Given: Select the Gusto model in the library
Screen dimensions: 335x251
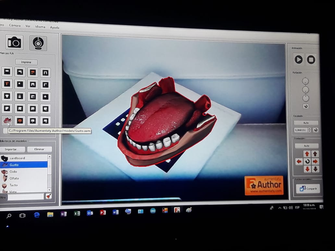Looking at the screenshot, I should [24, 165].
